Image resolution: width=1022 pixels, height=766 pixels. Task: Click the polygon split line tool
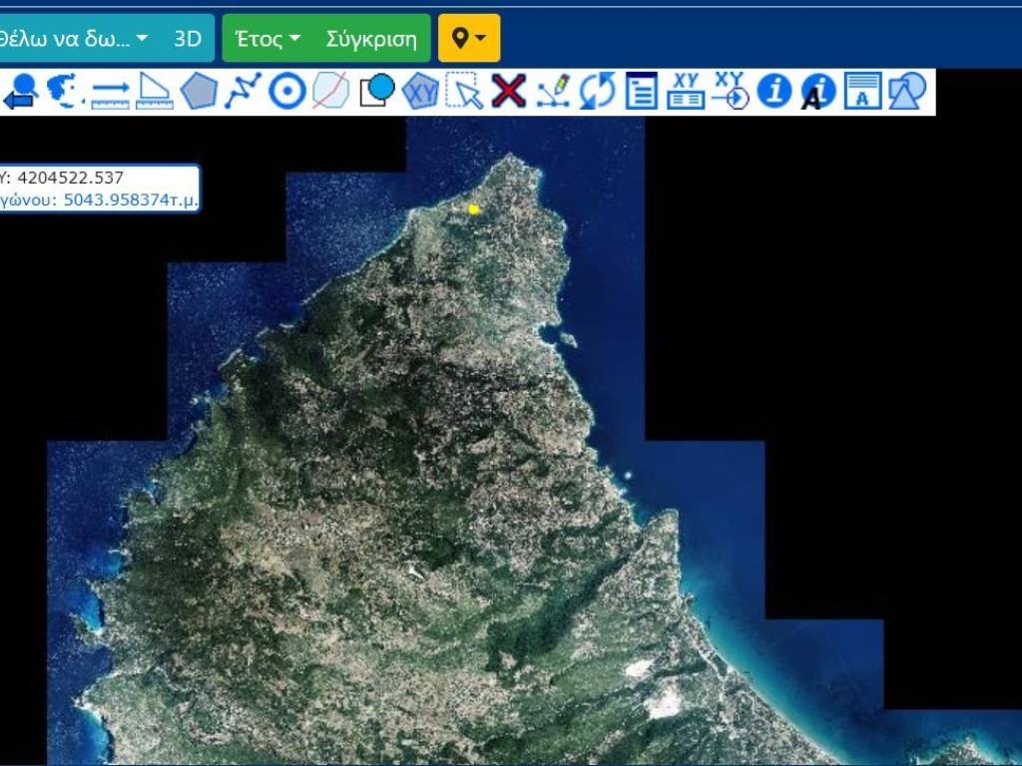pyautogui.click(x=330, y=92)
